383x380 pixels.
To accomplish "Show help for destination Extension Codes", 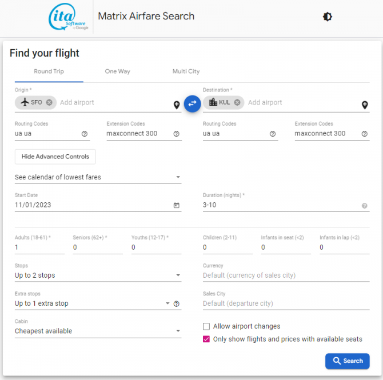I will point(364,134).
